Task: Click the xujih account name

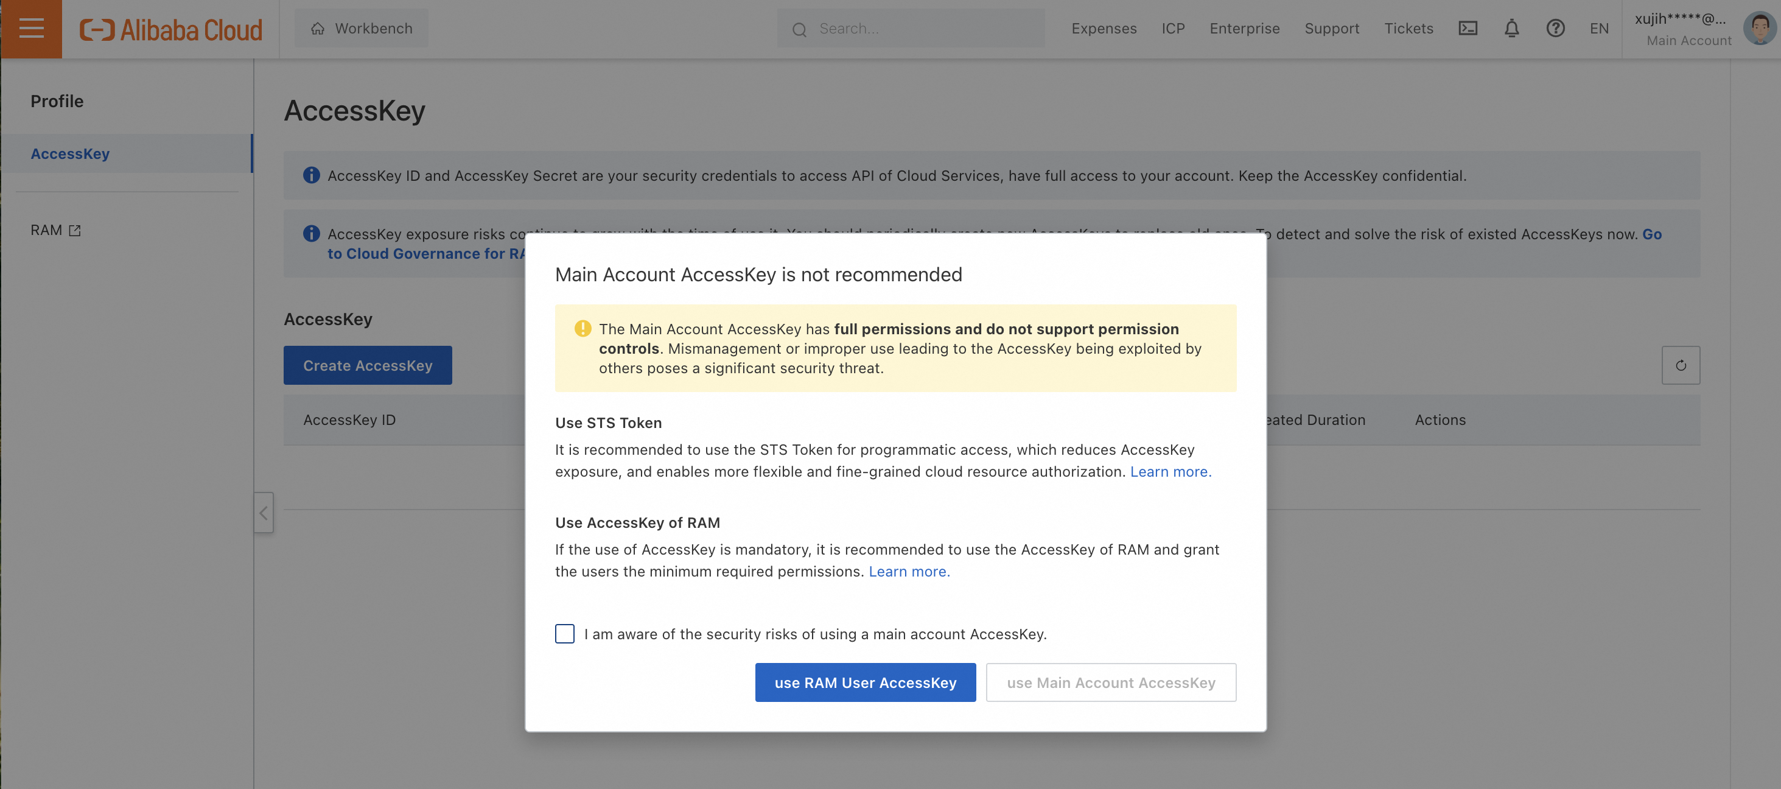Action: point(1680,19)
